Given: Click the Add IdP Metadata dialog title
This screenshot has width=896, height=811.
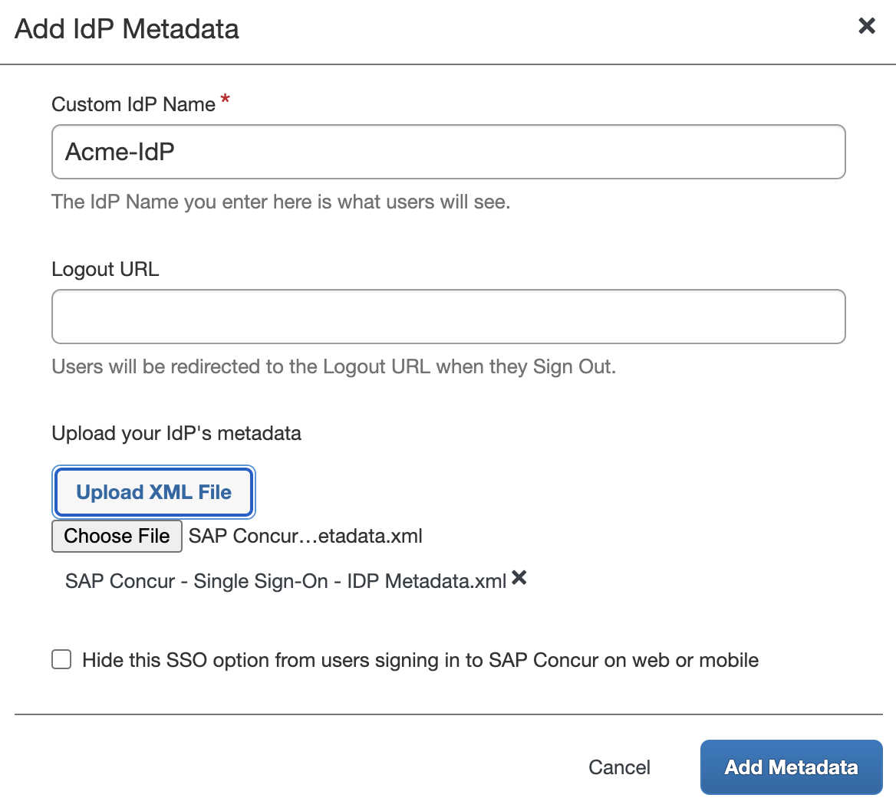Looking at the screenshot, I should 125,28.
